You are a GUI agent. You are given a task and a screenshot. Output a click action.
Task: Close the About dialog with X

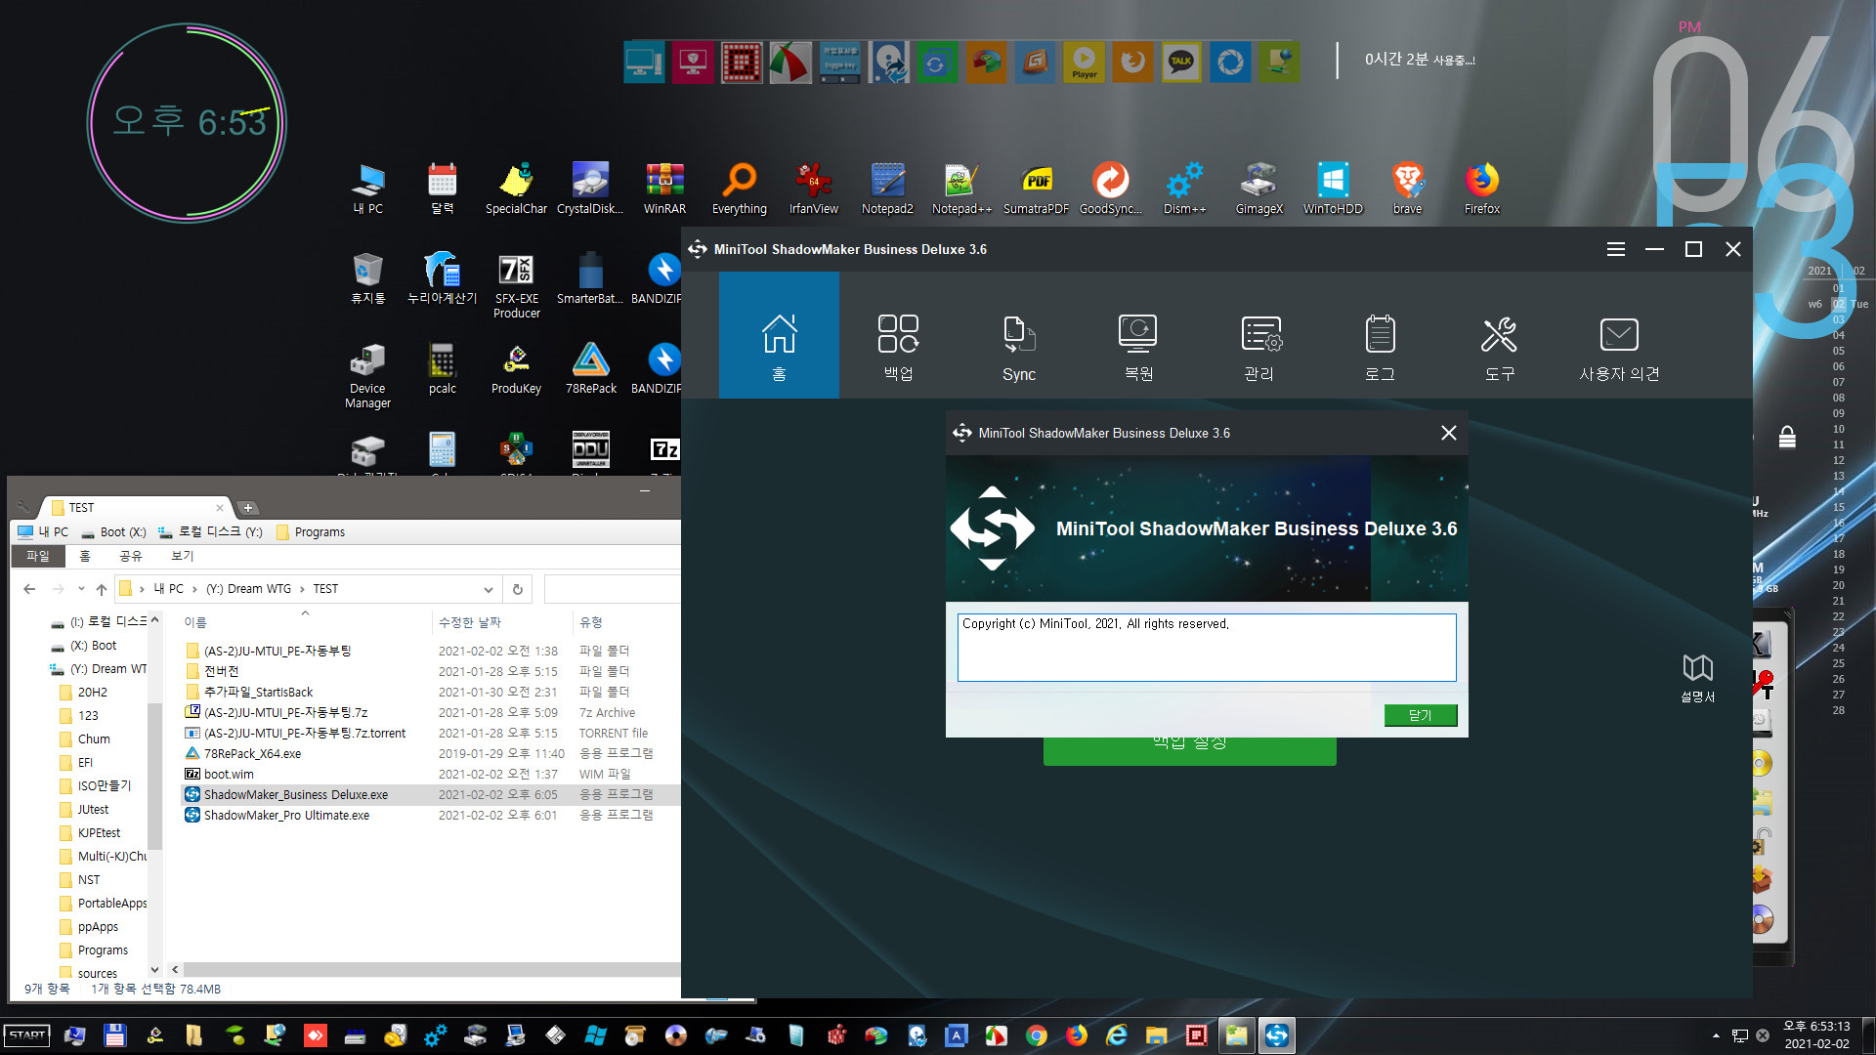pyautogui.click(x=1448, y=433)
